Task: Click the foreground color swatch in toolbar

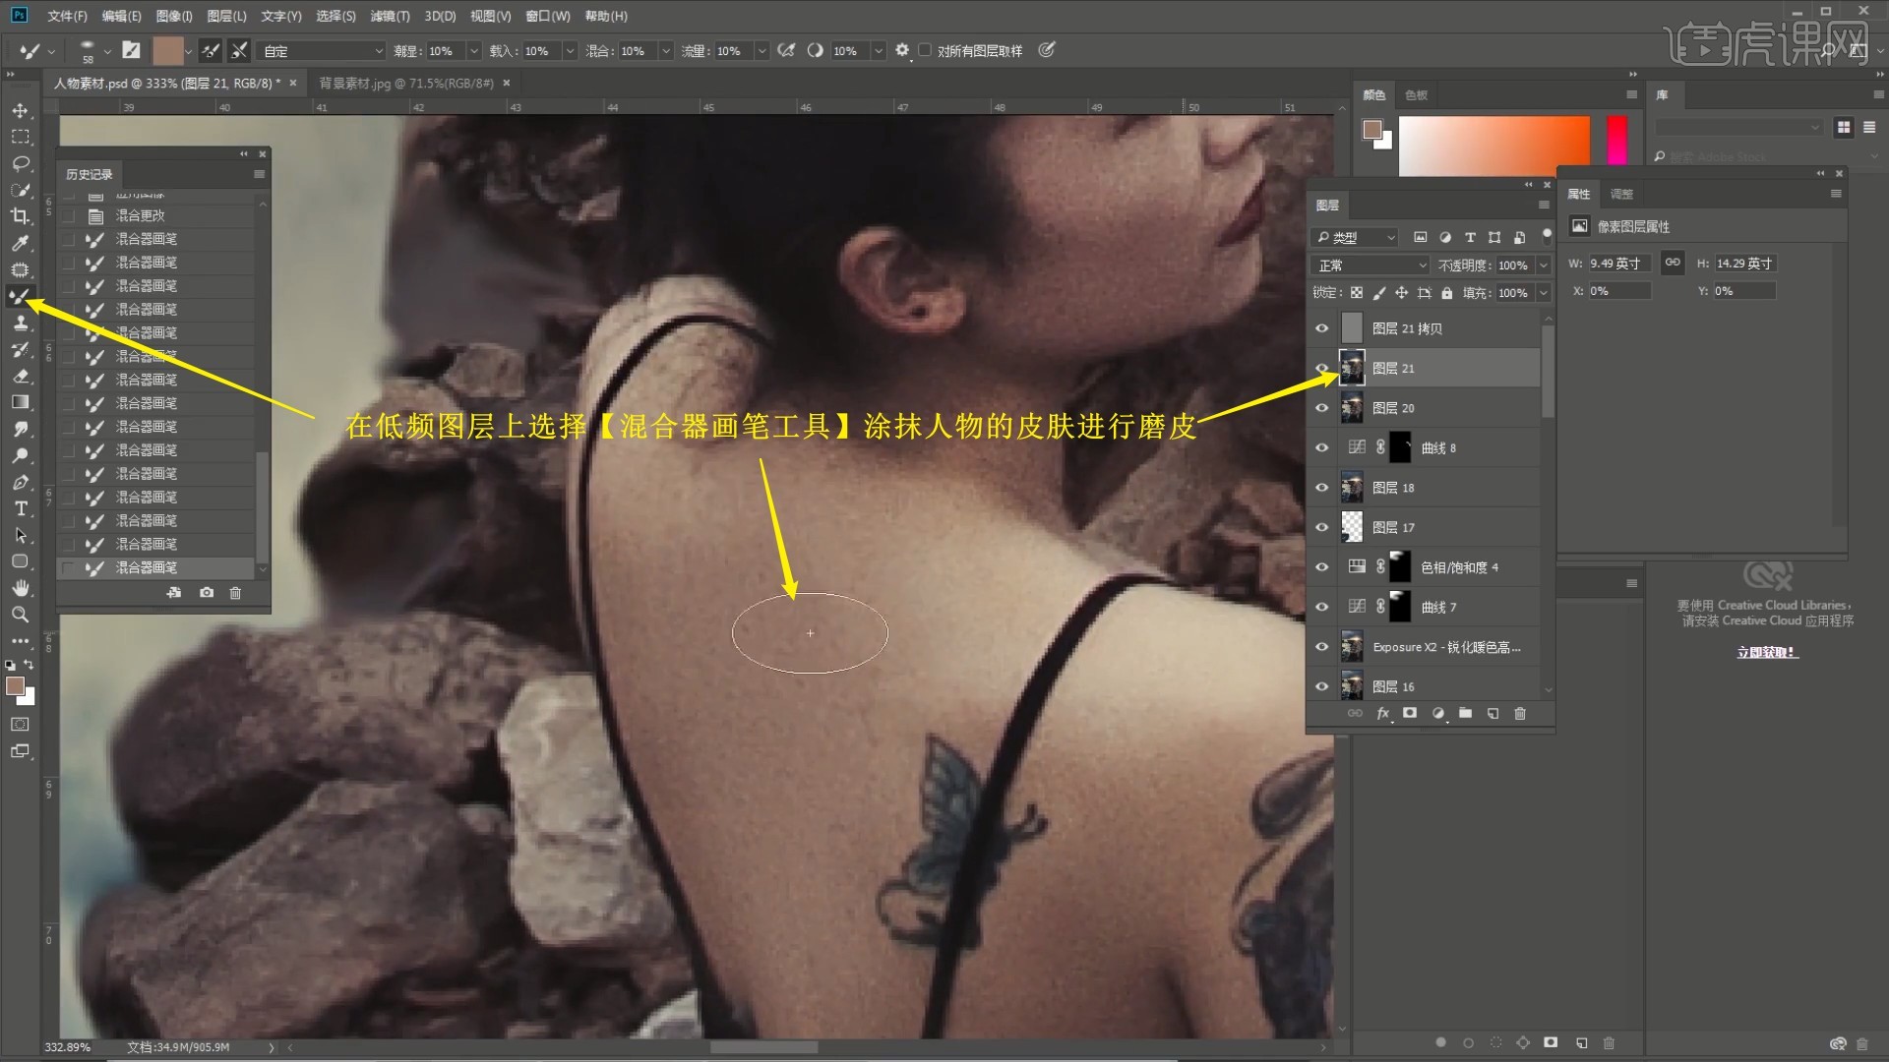Action: [15, 686]
